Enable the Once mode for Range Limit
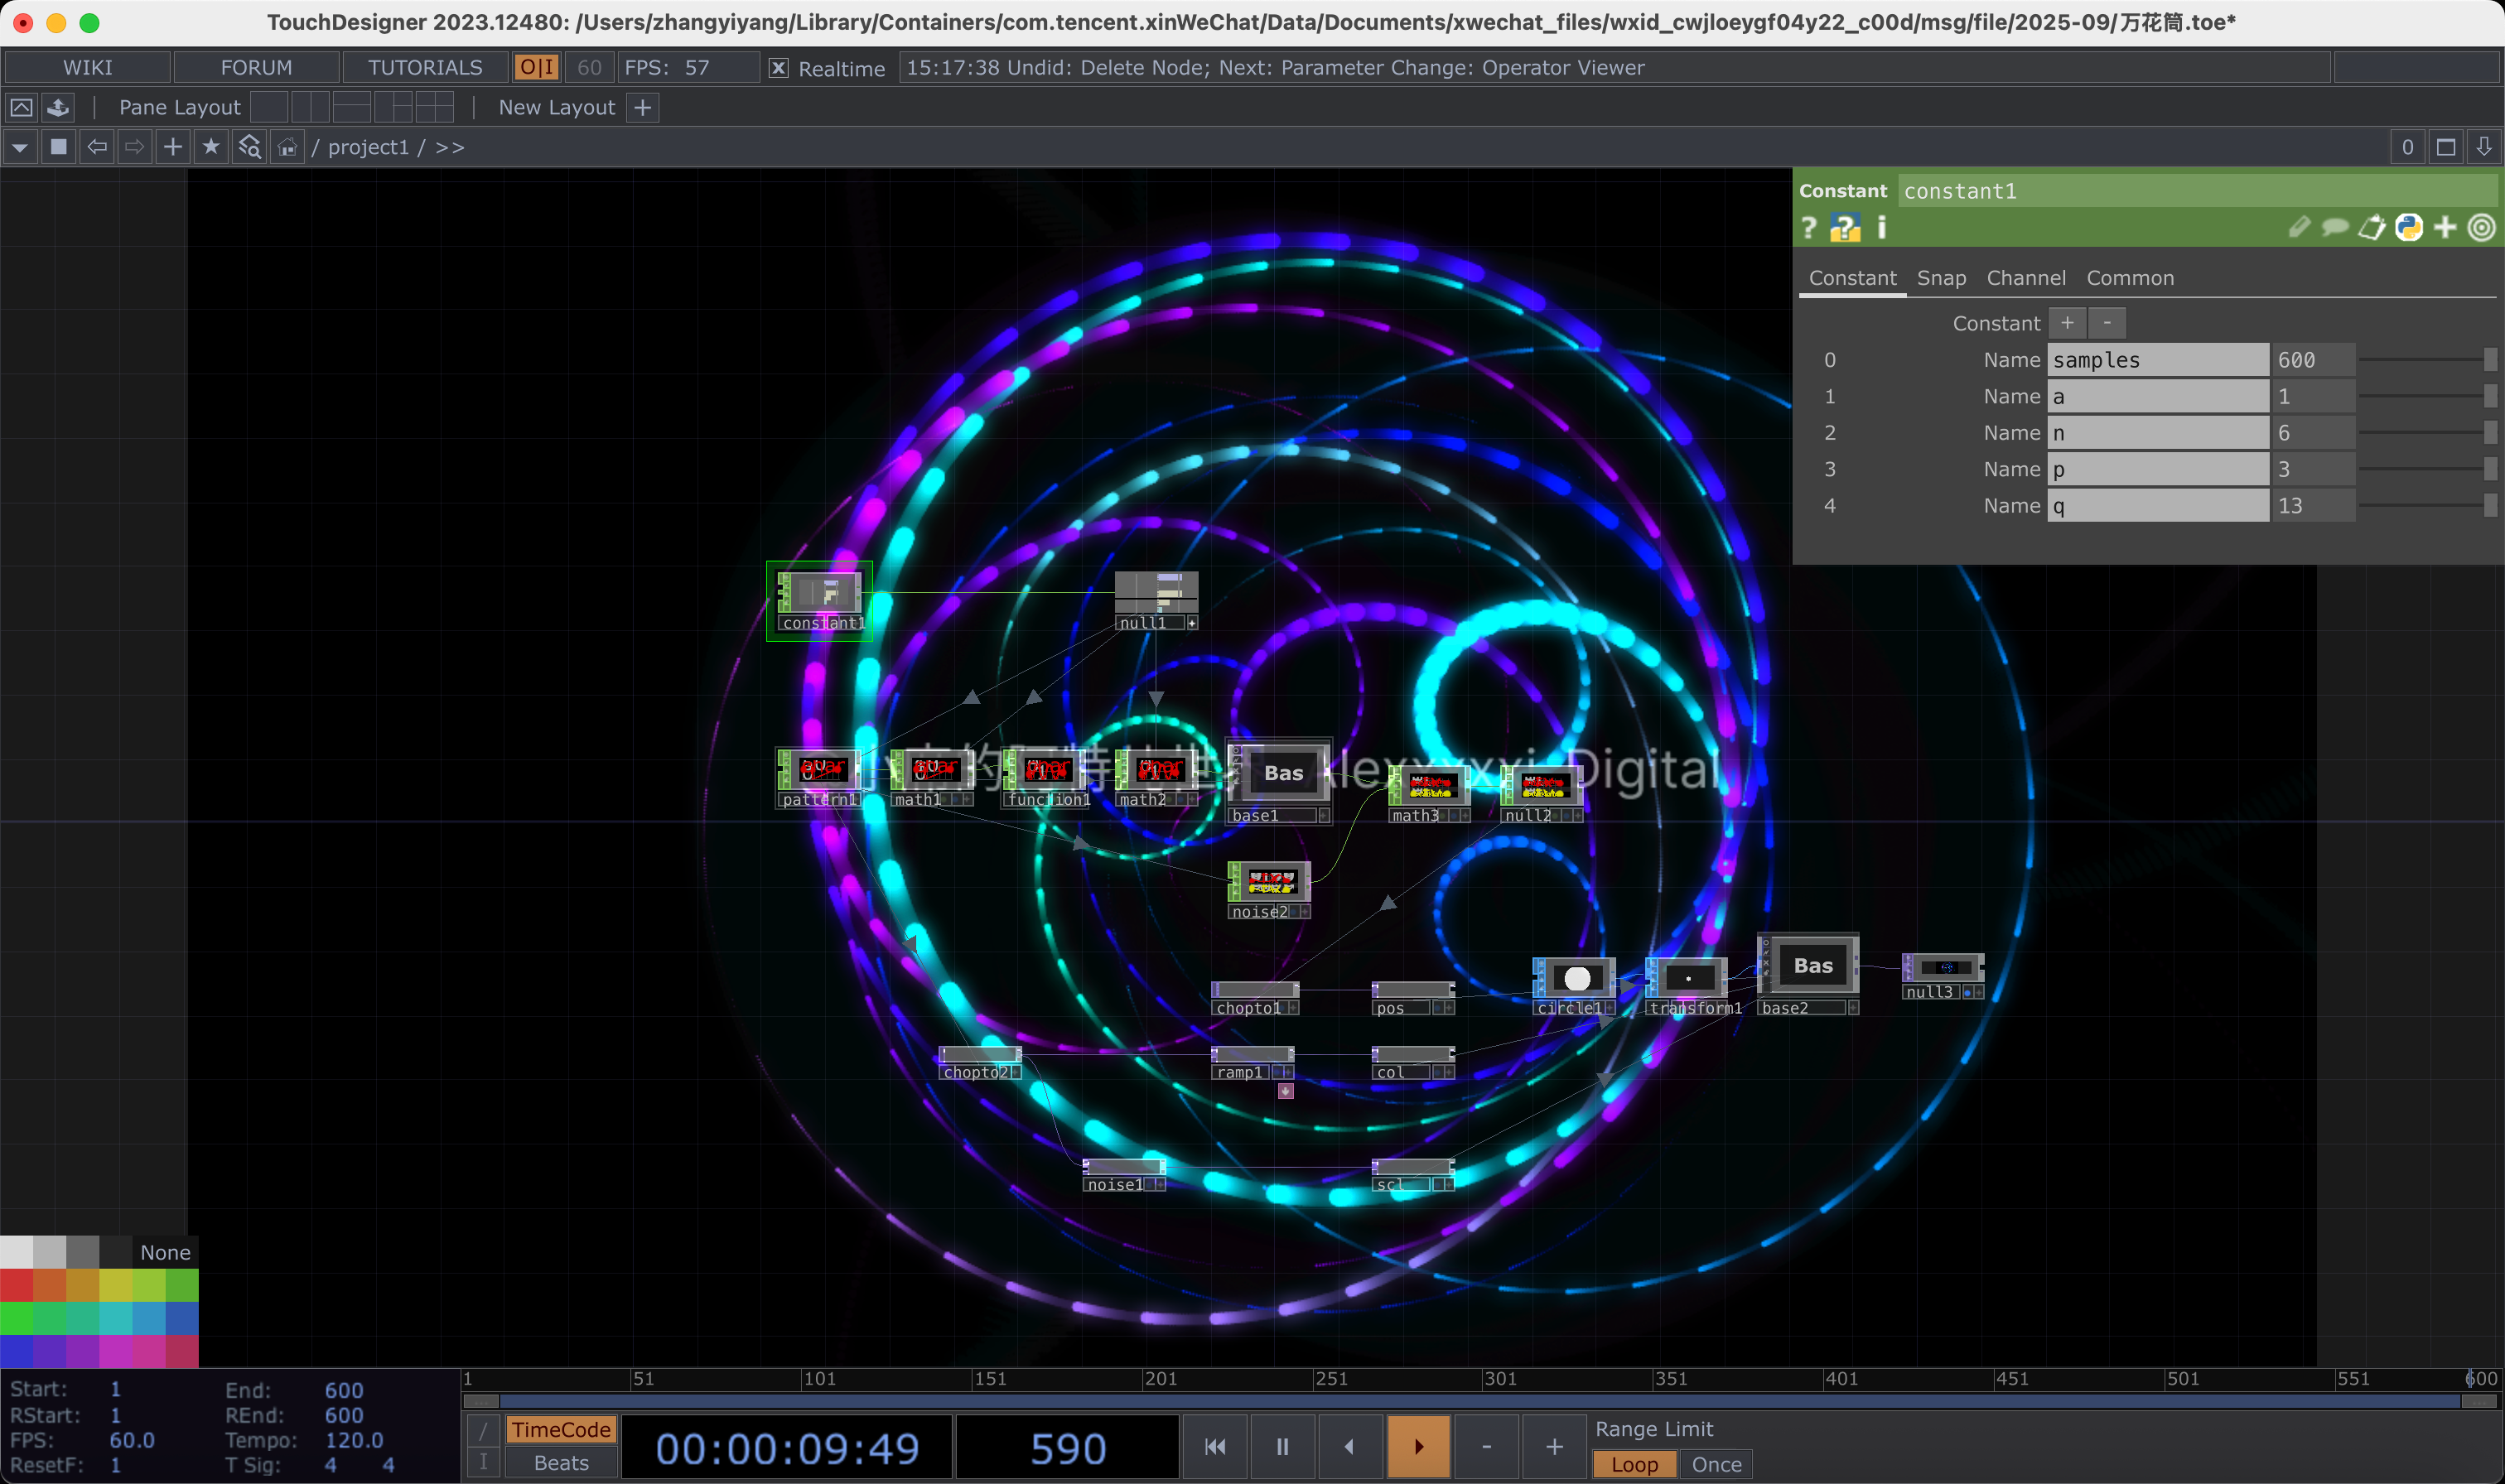The width and height of the screenshot is (2505, 1484). 1715,1463
